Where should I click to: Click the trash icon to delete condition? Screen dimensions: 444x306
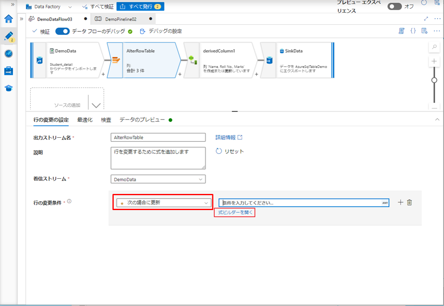point(409,202)
